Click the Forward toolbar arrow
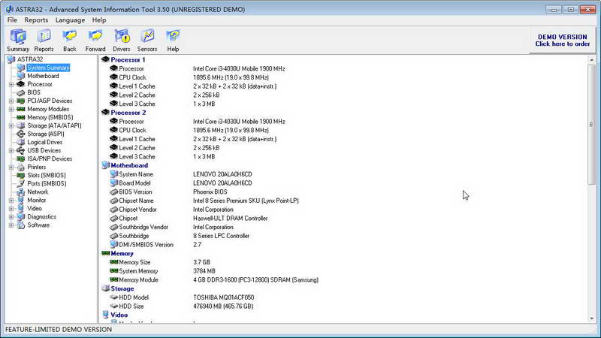Image resolution: width=601 pixels, height=338 pixels. (x=95, y=36)
